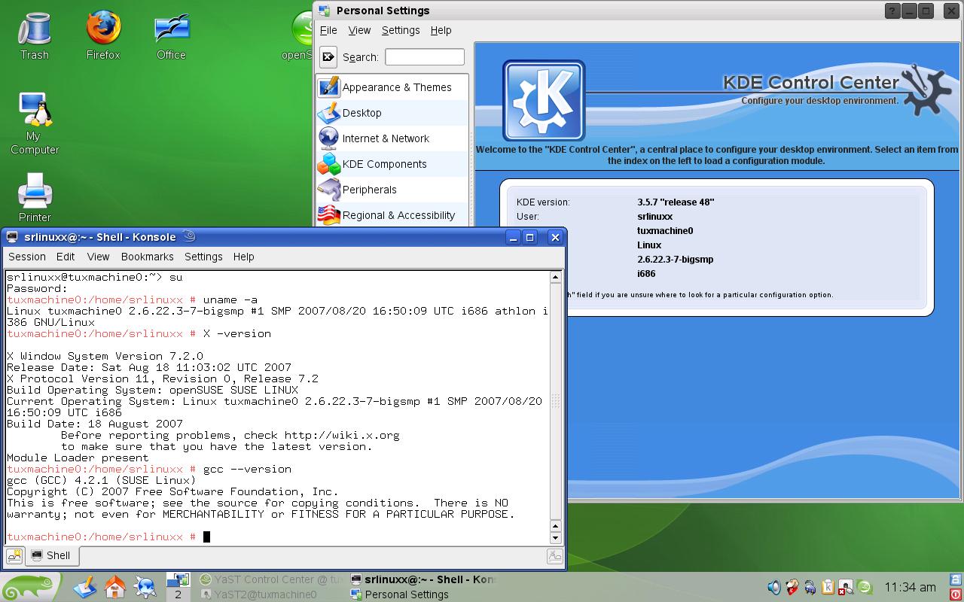
Task: Open Konsole Settings menu
Action: pyautogui.click(x=203, y=257)
